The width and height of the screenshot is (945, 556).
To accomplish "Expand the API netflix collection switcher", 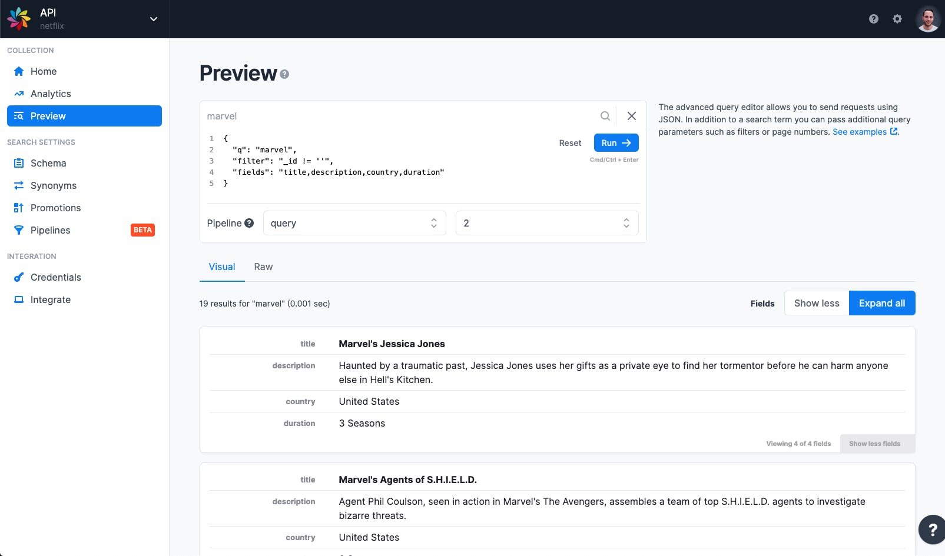I will tap(154, 19).
